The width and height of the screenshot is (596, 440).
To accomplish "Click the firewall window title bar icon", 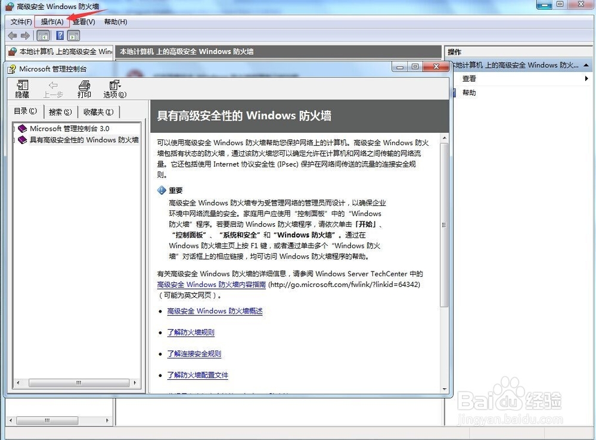I will [10, 6].
